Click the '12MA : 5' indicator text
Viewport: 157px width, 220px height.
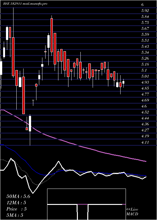pyautogui.click(x=16, y=203)
